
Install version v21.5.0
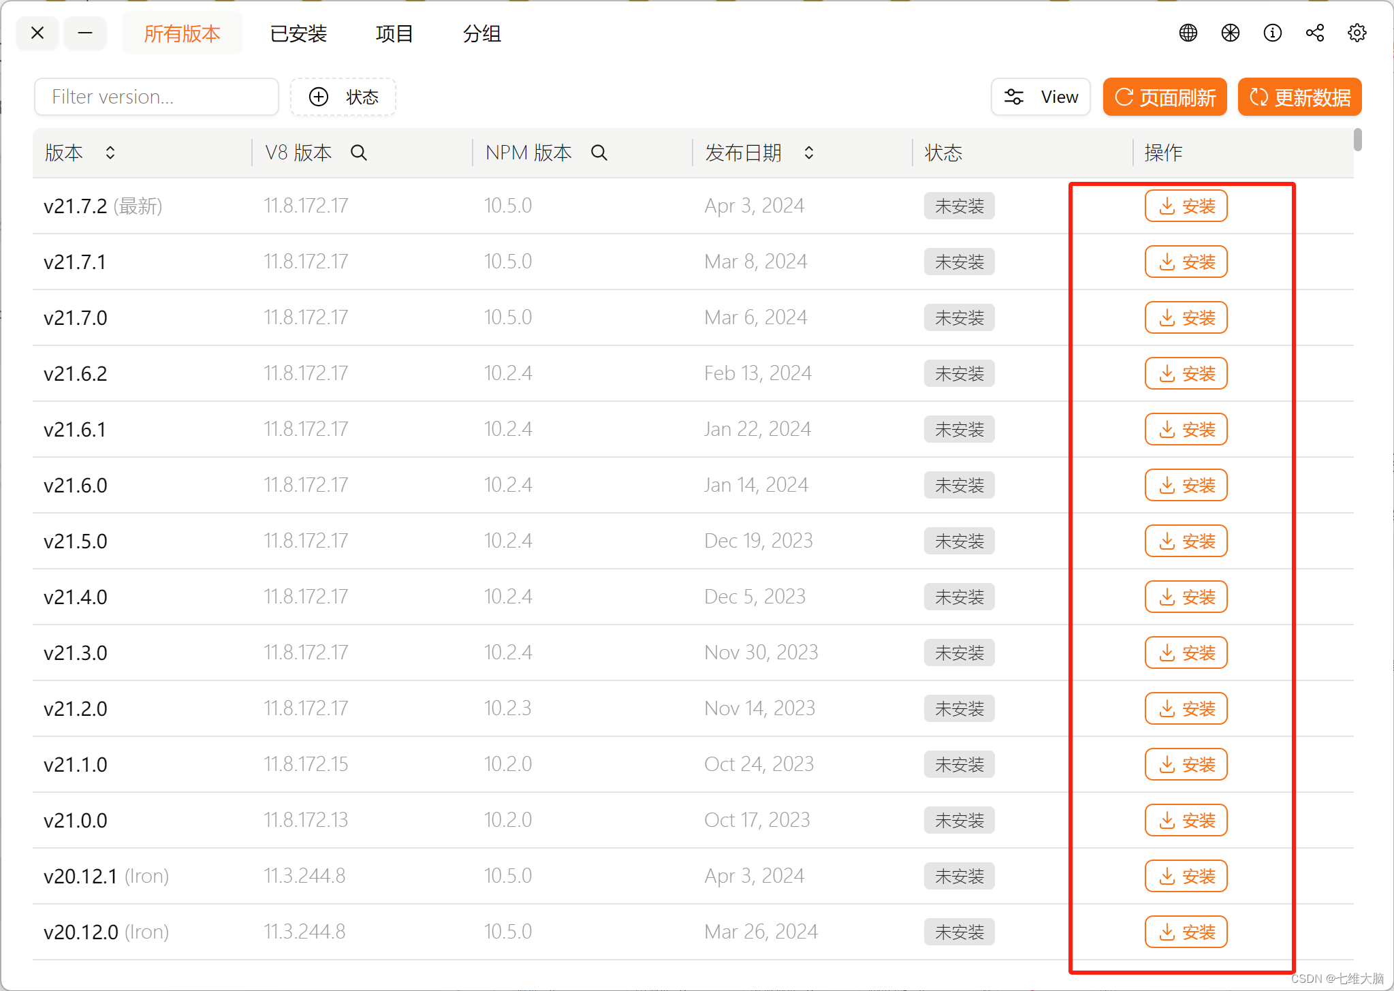(x=1186, y=541)
